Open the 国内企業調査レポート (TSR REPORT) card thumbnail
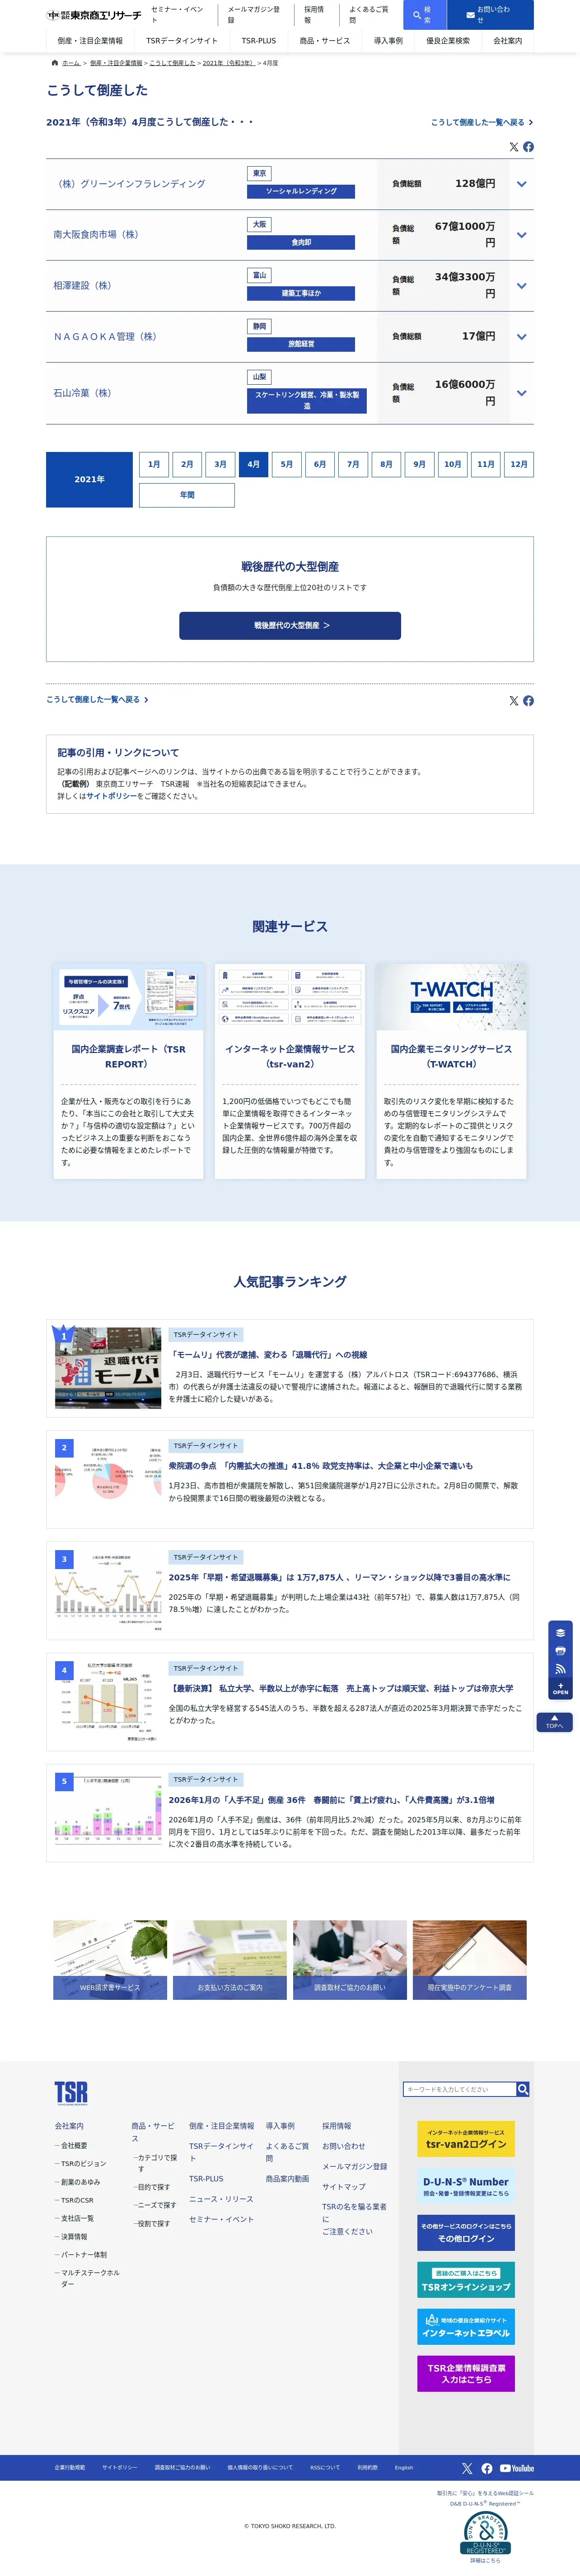580x2576 pixels. tap(128, 997)
